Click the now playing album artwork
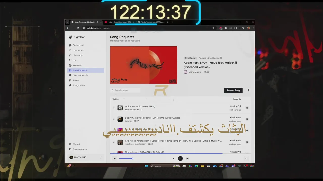323x181 pixels. click(x=143, y=65)
